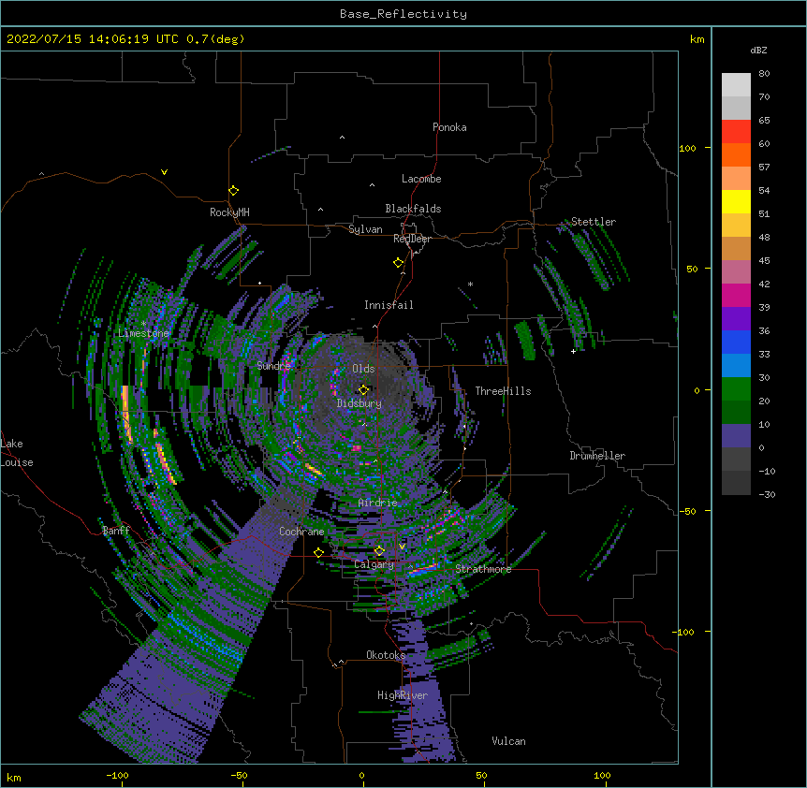This screenshot has height=788, width=807.
Task: Click the yellow diamond marker near RockyMH
Action: tap(233, 191)
